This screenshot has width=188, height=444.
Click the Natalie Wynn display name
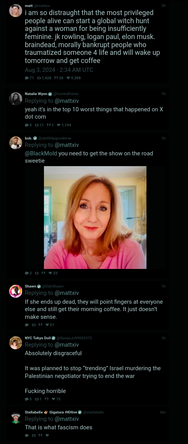point(36,94)
